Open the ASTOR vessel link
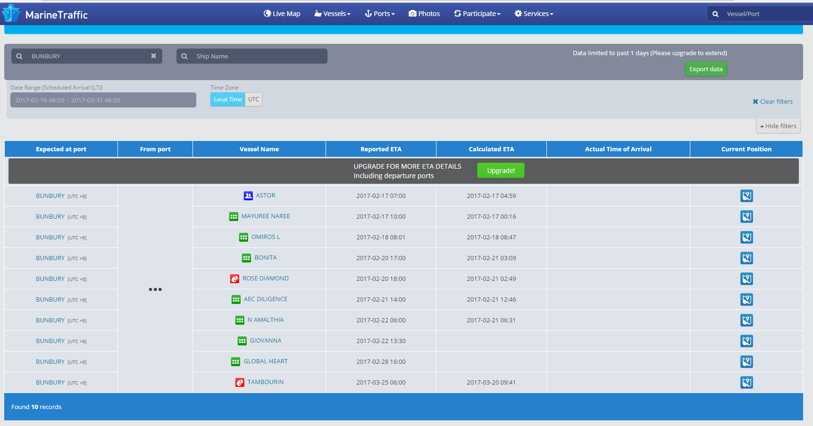Image resolution: width=813 pixels, height=426 pixels. pos(266,195)
